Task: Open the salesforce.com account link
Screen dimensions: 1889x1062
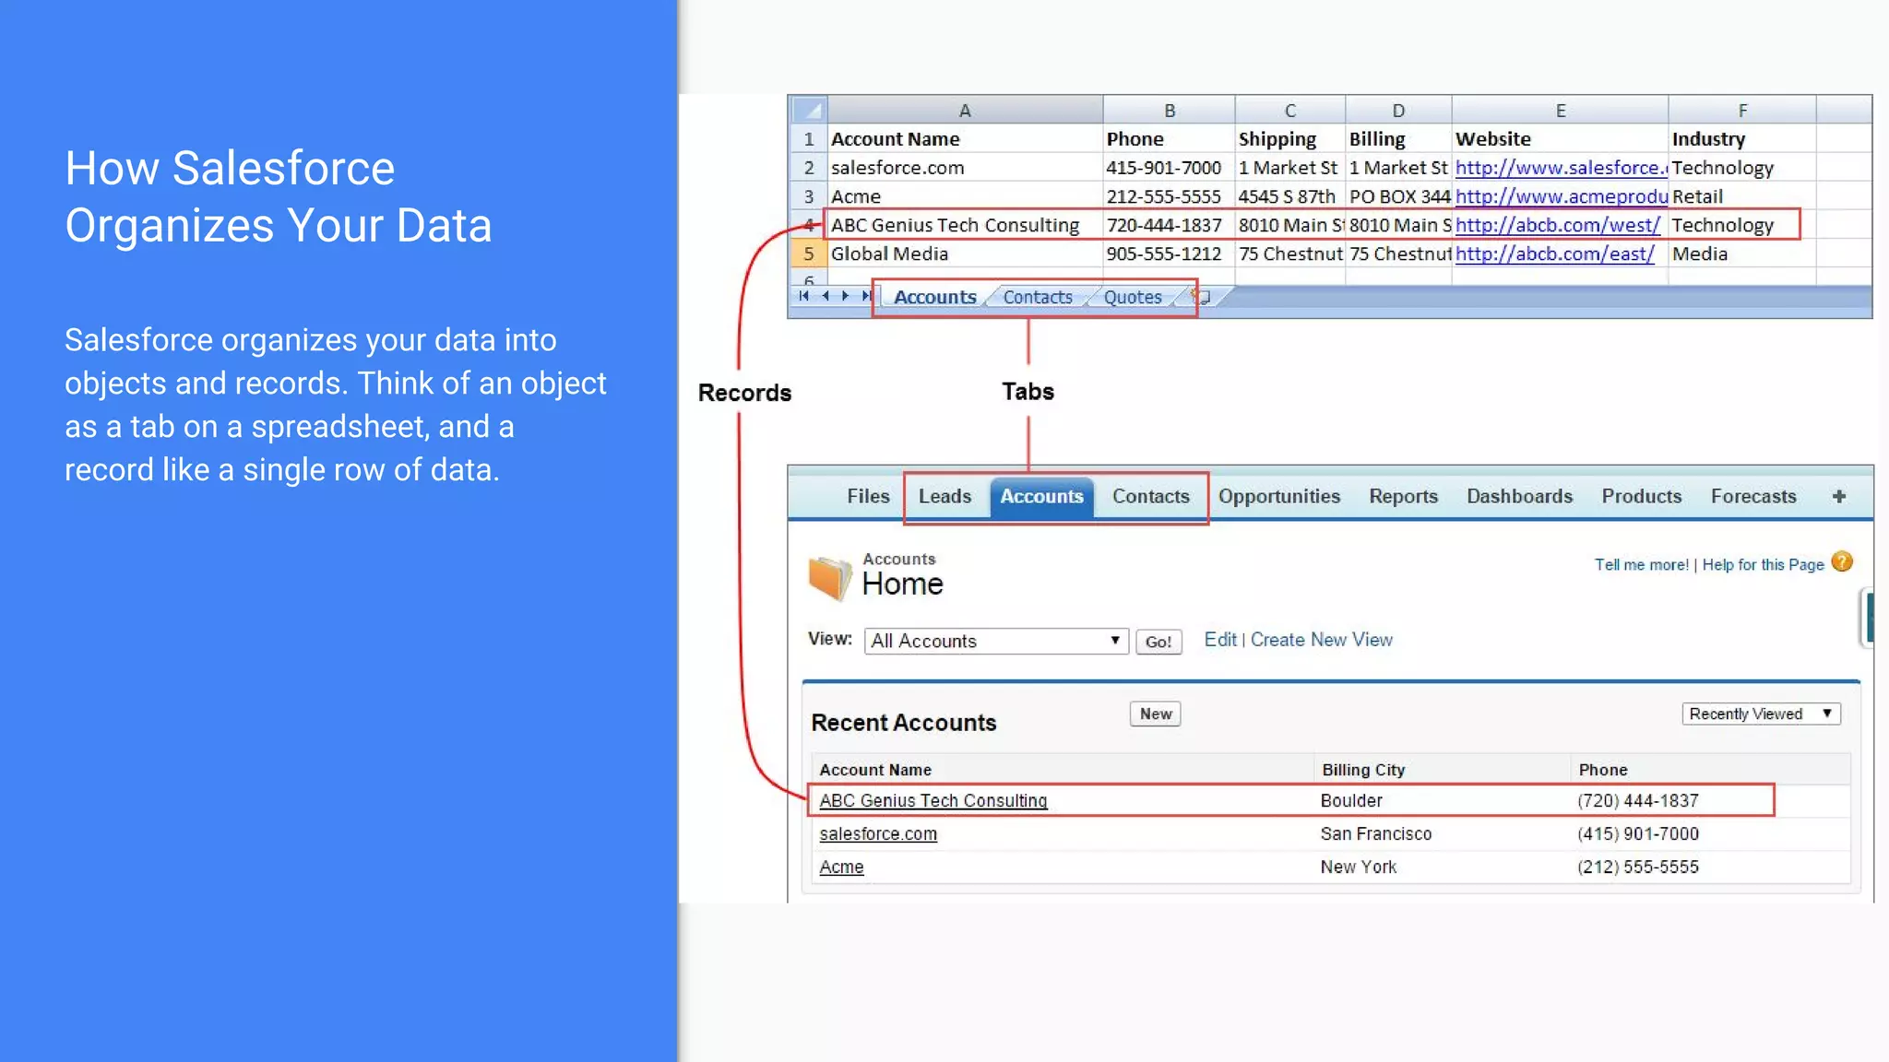Action: coord(878,833)
